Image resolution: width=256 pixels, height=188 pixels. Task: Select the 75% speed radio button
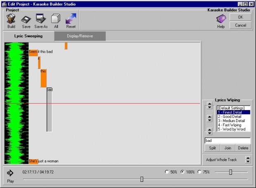(x=199, y=172)
